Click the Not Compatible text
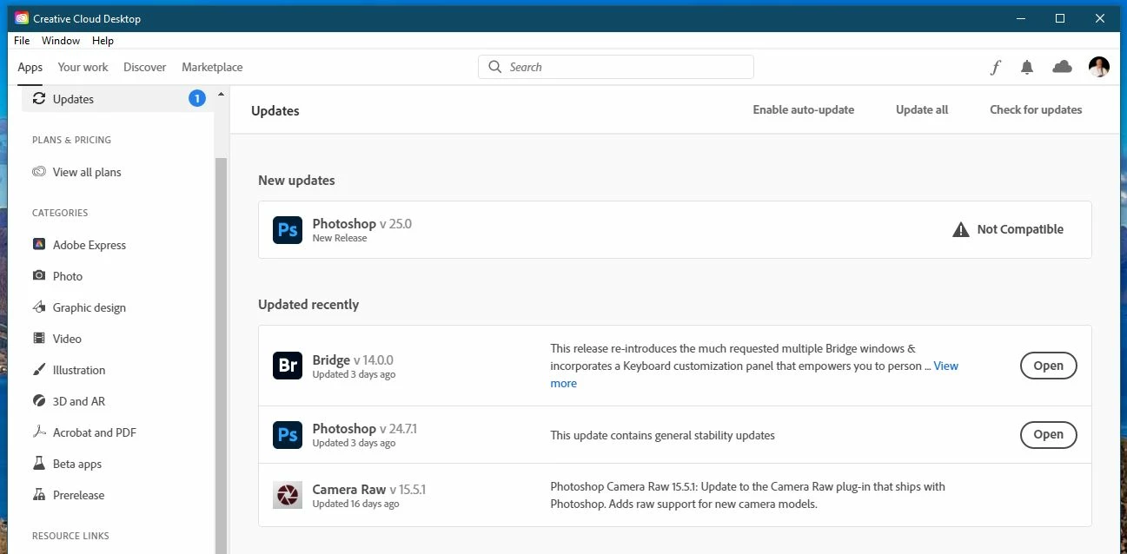This screenshot has height=554, width=1127. coord(1020,229)
